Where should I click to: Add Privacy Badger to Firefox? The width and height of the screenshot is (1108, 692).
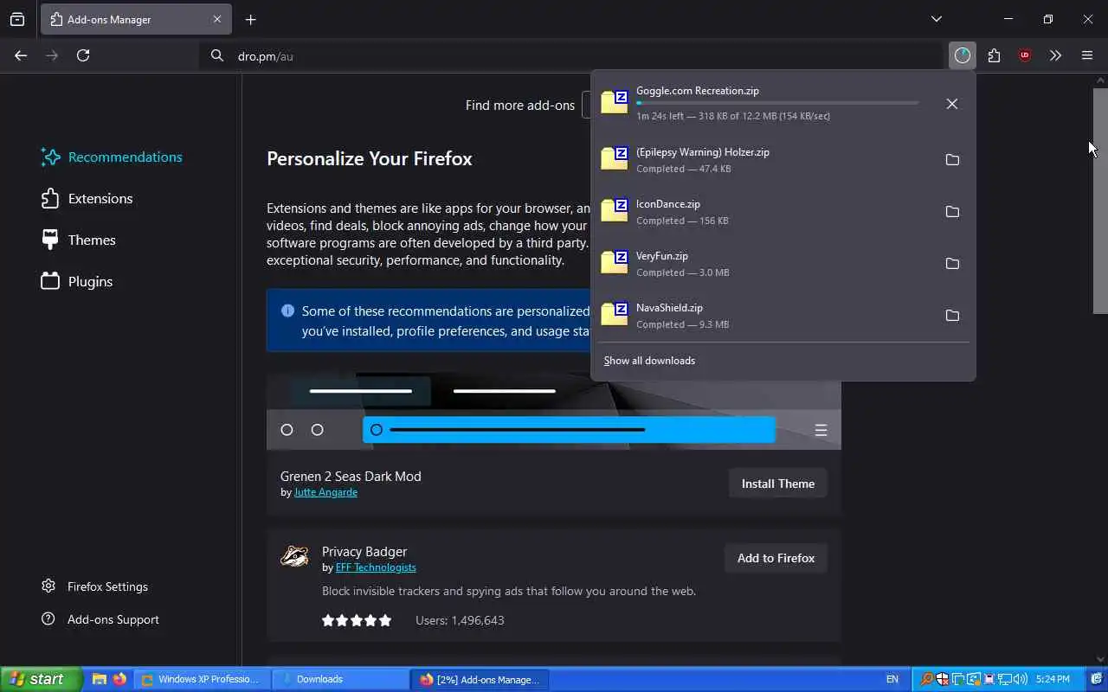pos(776,558)
